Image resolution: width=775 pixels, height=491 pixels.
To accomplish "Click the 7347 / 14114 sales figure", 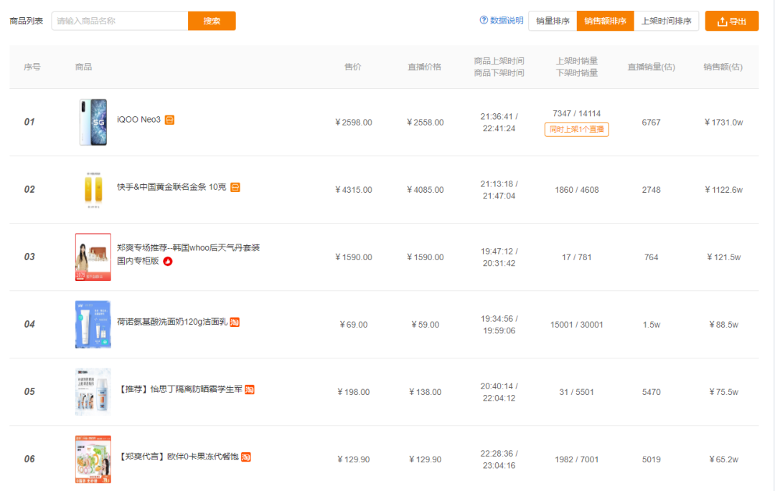I will 577,113.
